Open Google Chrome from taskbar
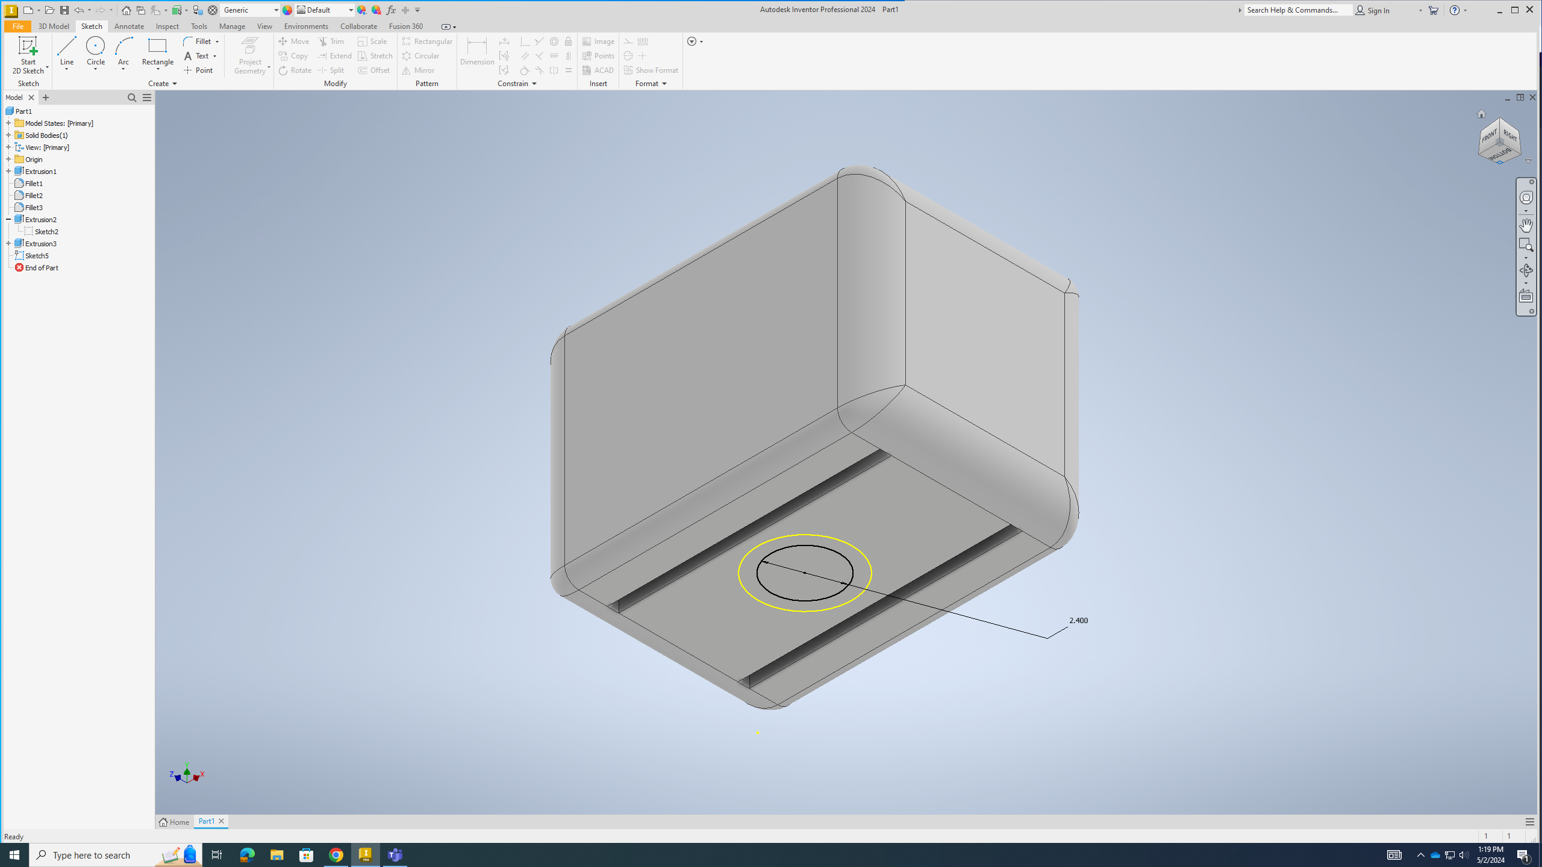 (x=336, y=855)
